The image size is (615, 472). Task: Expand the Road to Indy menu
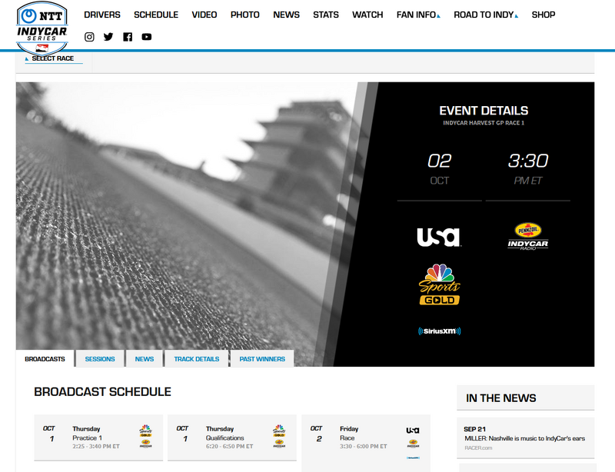486,15
